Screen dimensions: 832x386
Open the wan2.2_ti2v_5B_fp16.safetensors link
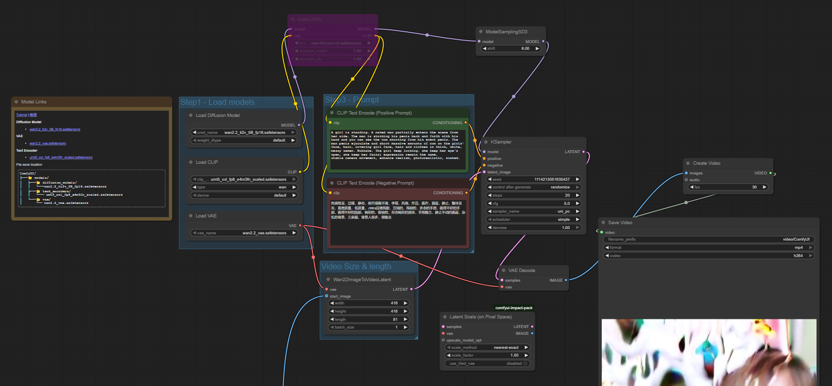pyautogui.click(x=55, y=129)
